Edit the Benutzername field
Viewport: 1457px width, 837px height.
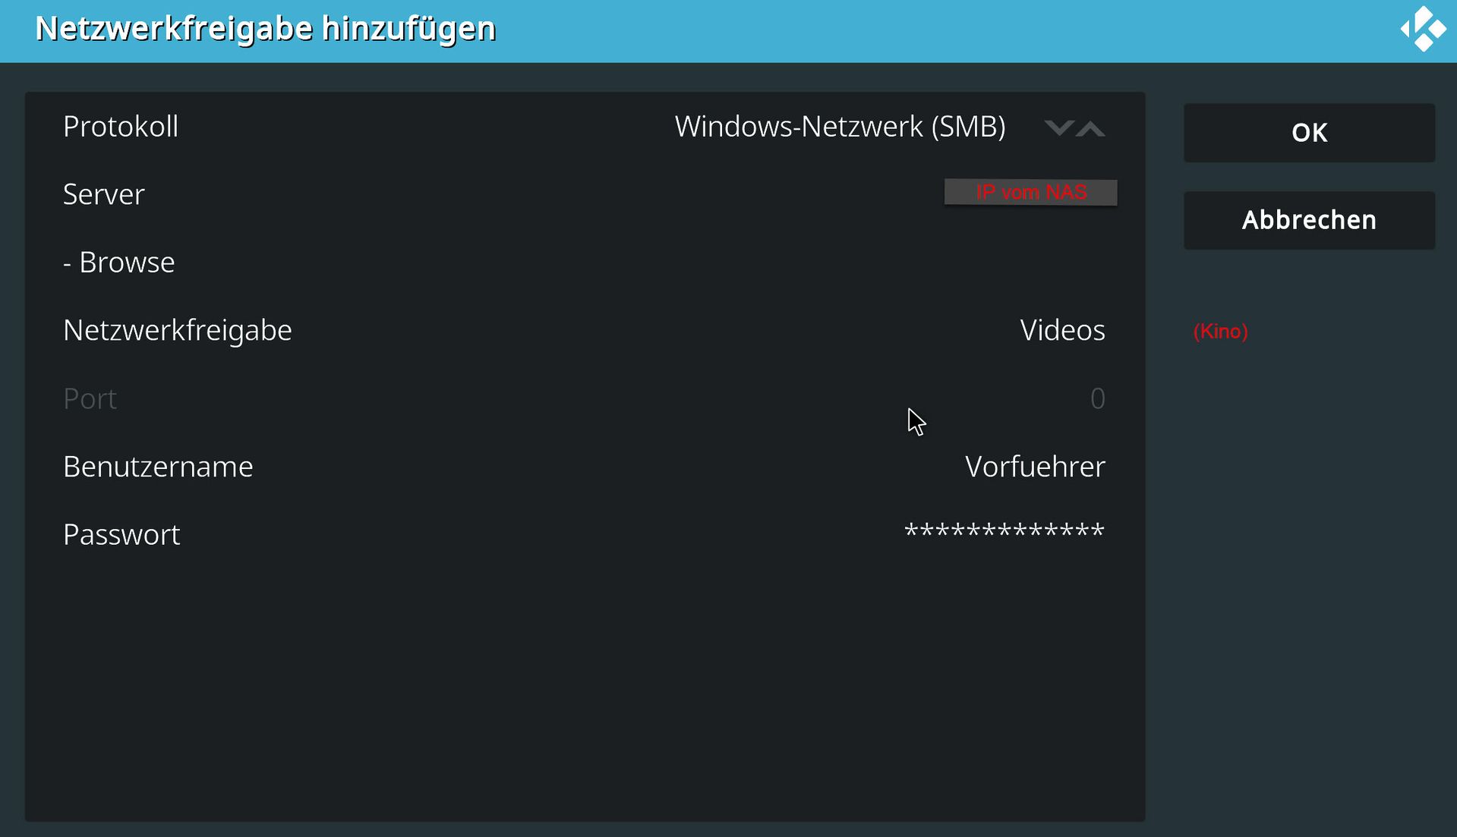pyautogui.click(x=585, y=467)
